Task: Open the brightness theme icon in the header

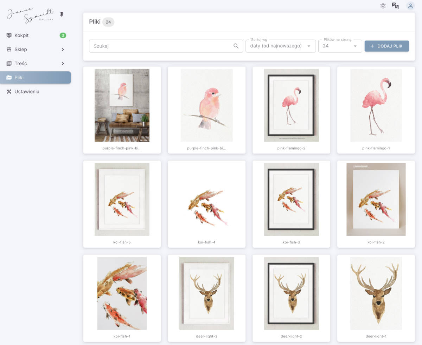Action: coord(383,6)
